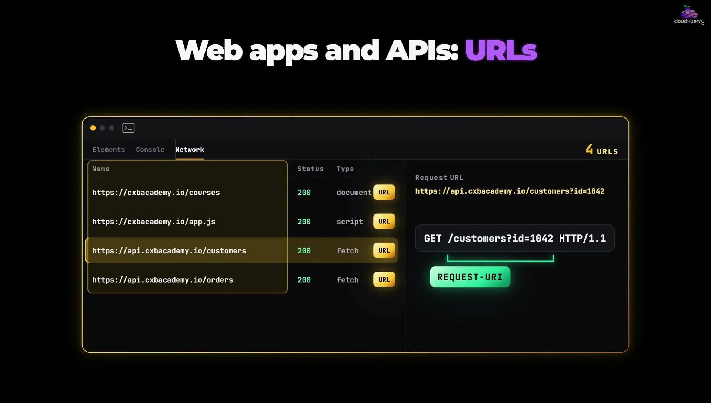Click the GET /customers?id=1042 request line box

tap(515, 238)
